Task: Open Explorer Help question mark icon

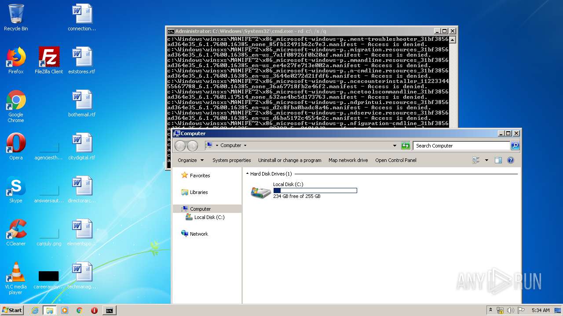Action: [x=511, y=160]
